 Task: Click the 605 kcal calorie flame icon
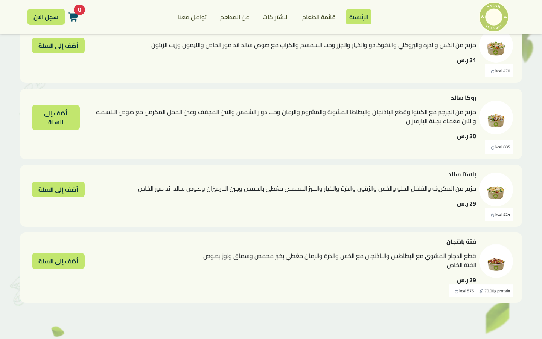point(493,147)
